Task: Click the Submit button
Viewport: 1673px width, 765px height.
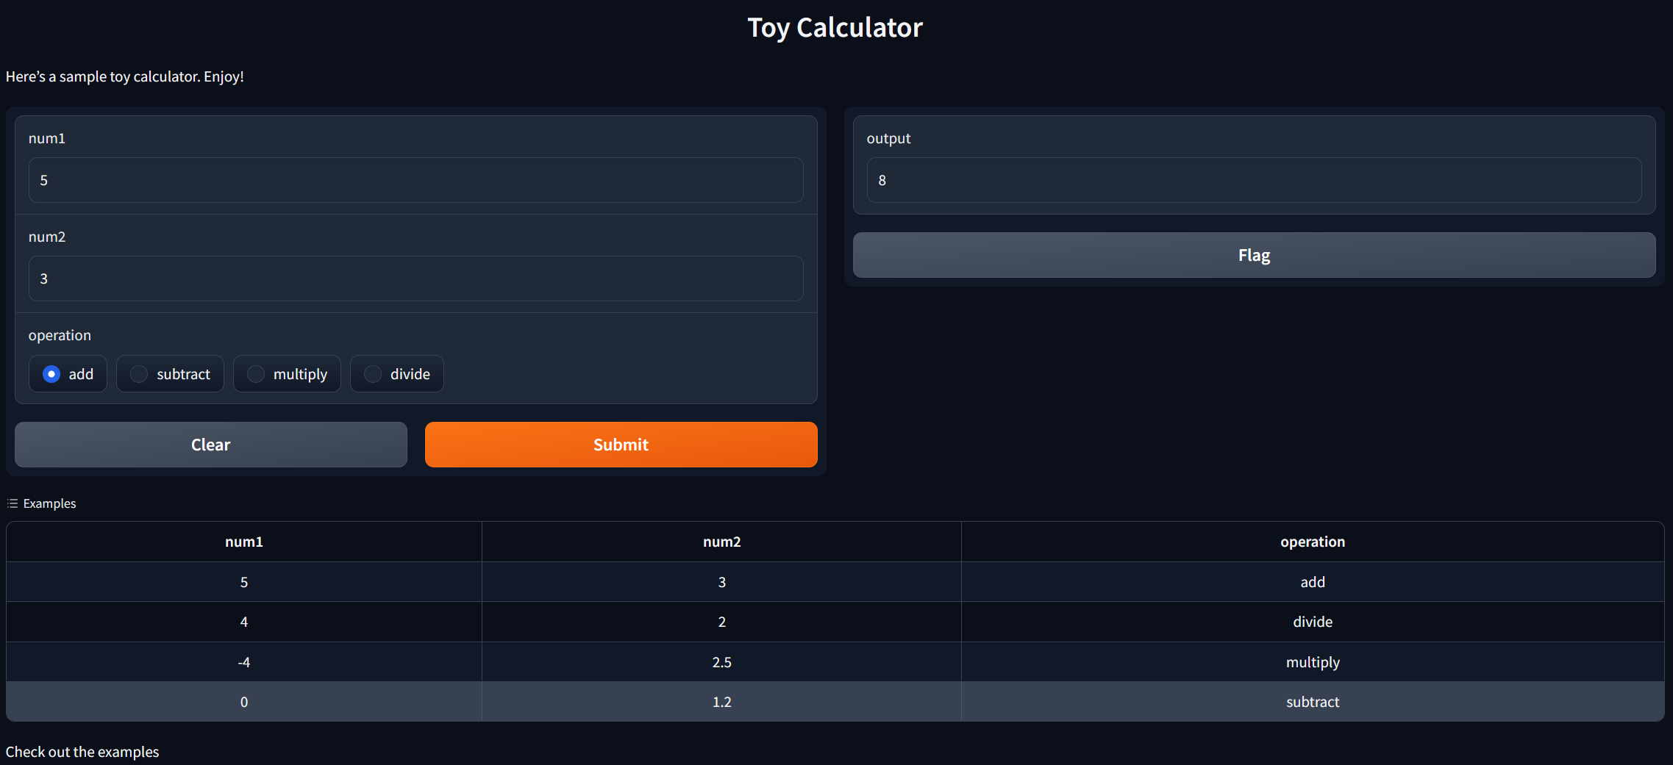Action: point(621,445)
